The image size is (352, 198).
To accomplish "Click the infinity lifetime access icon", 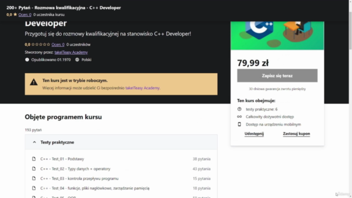I will [239, 117].
